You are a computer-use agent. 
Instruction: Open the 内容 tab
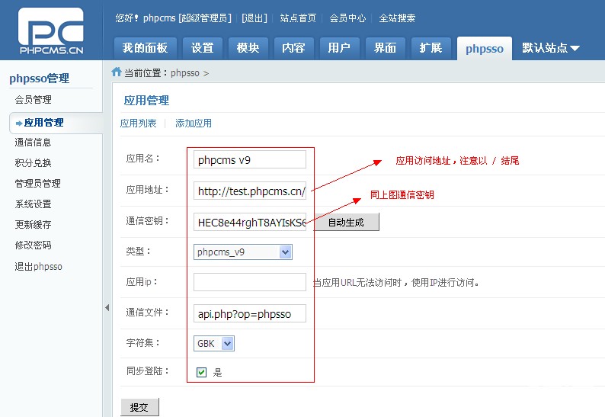(x=294, y=48)
